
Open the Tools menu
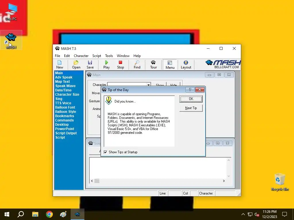click(109, 56)
